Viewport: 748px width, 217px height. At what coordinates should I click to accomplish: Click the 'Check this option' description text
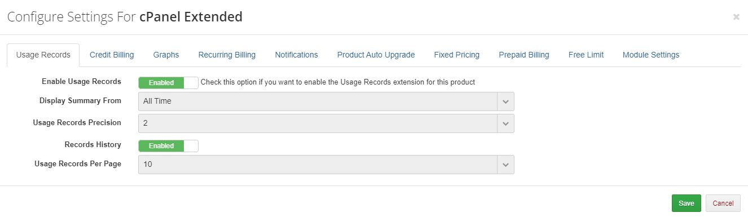tap(338, 82)
